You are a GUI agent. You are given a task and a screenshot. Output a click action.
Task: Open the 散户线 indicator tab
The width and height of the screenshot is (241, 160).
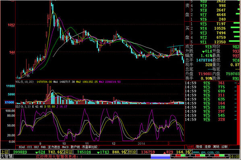click(x=75, y=147)
